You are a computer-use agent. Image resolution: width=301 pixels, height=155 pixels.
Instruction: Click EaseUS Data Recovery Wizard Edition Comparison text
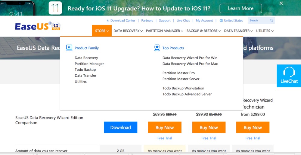coord(49,120)
